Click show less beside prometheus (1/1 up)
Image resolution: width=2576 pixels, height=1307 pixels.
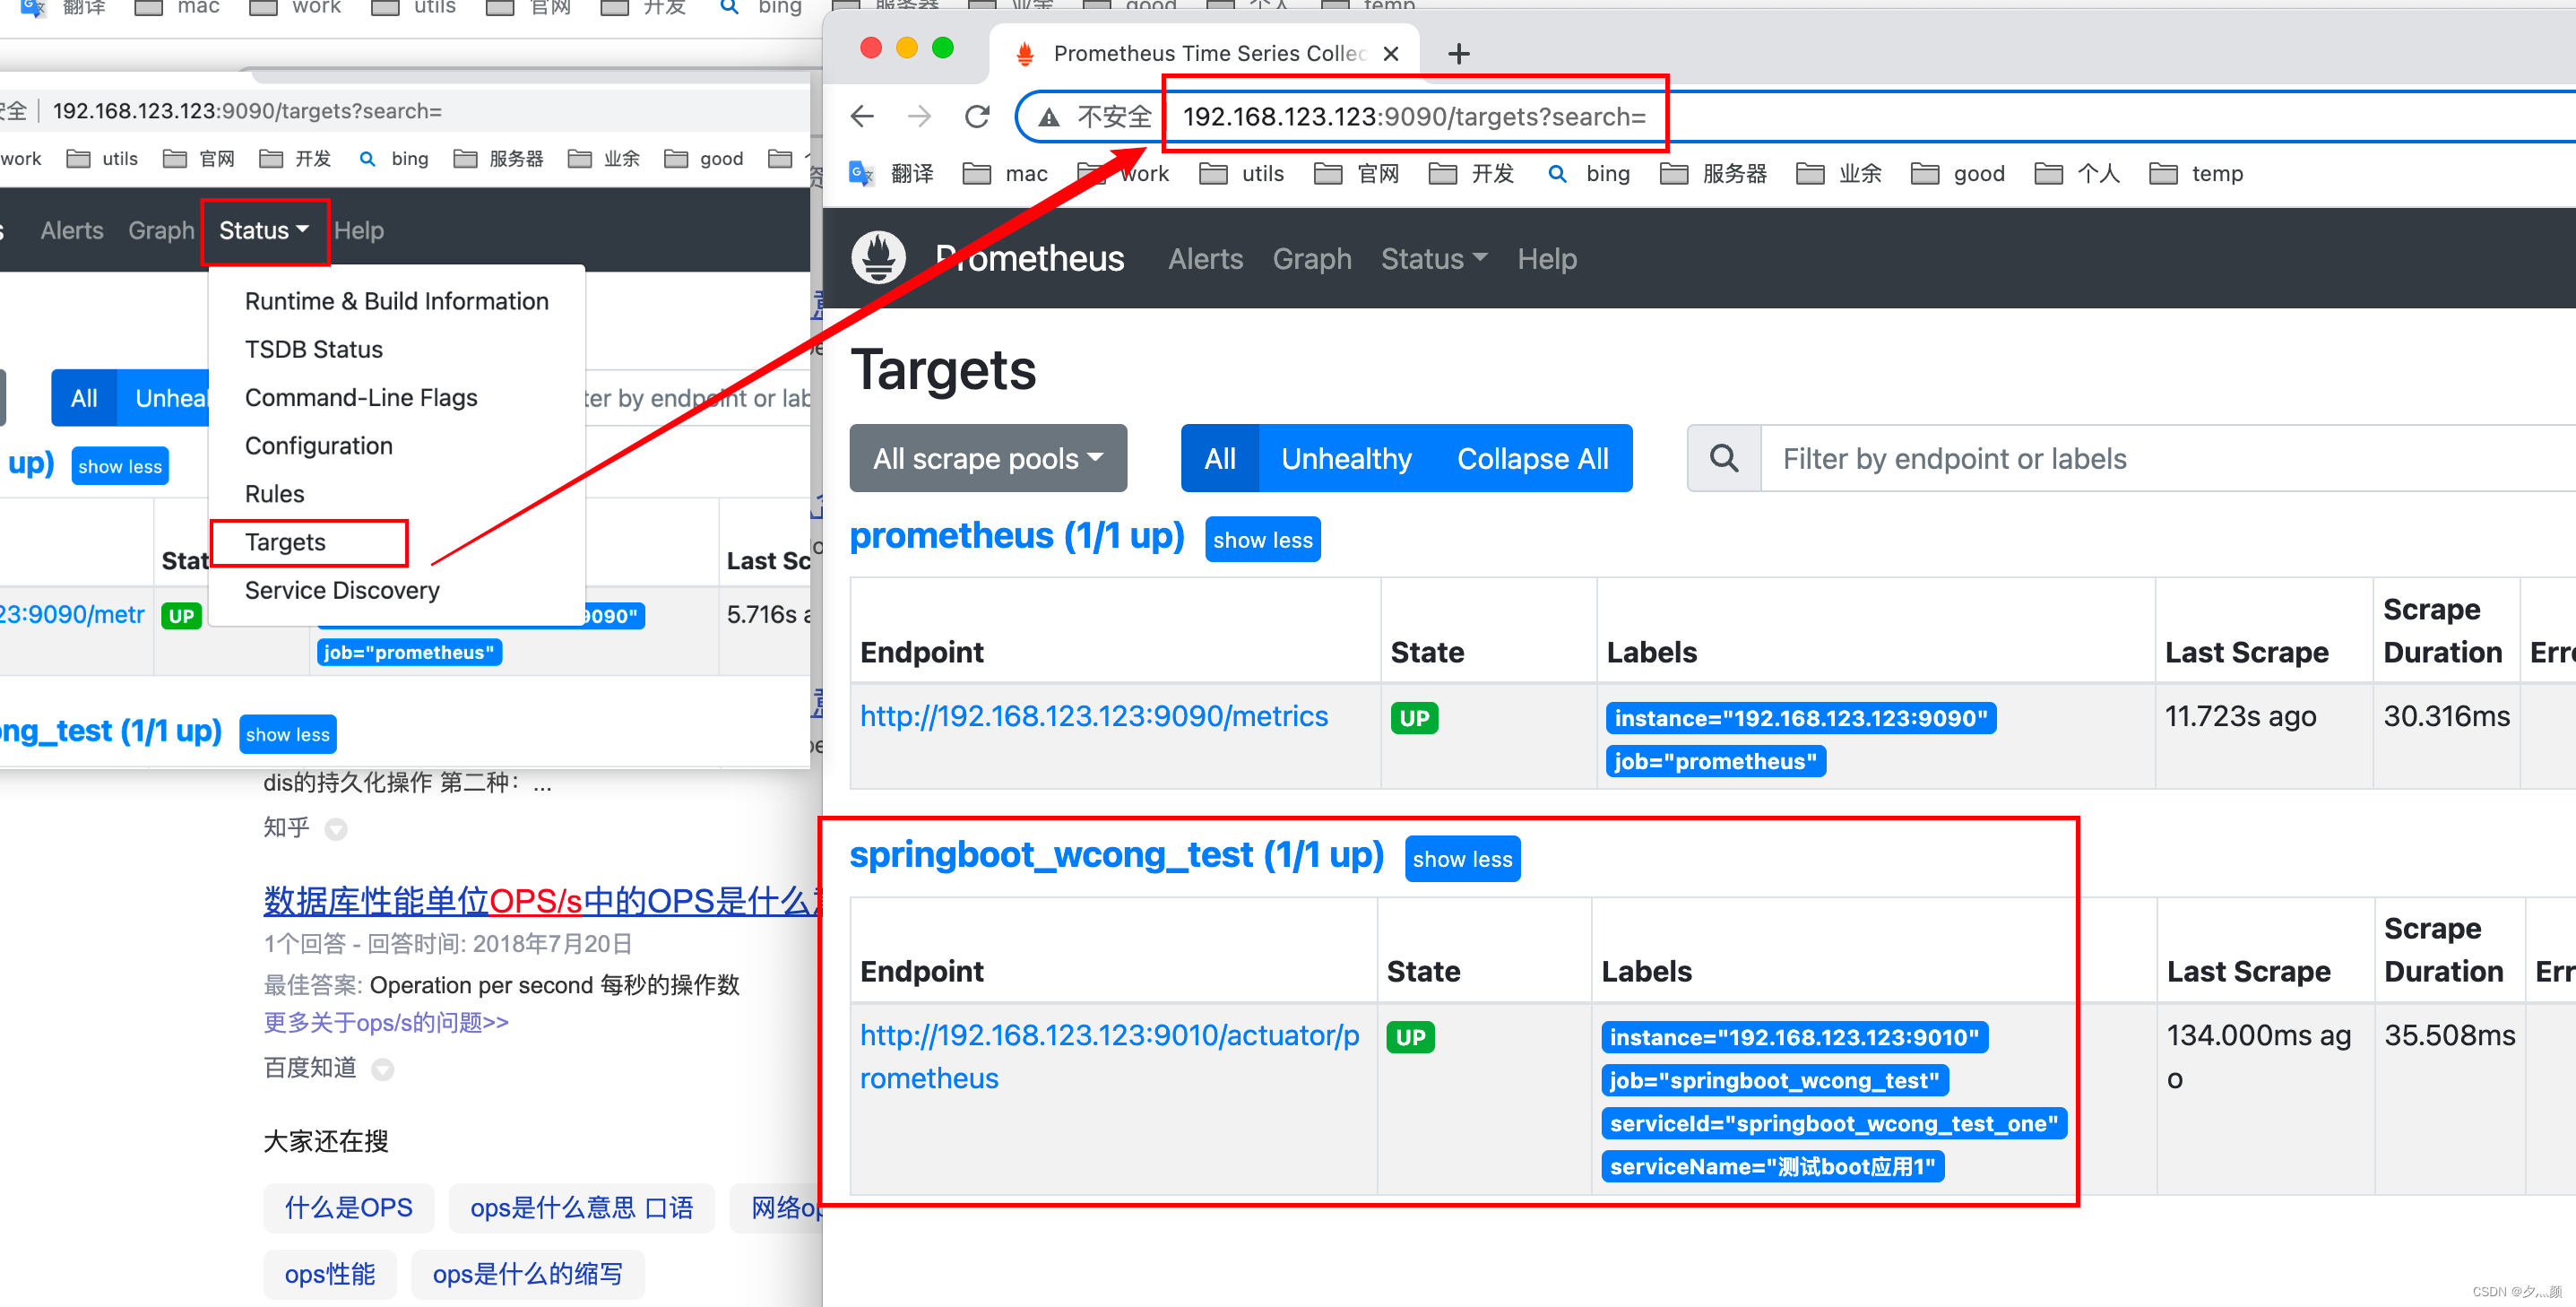1262,540
